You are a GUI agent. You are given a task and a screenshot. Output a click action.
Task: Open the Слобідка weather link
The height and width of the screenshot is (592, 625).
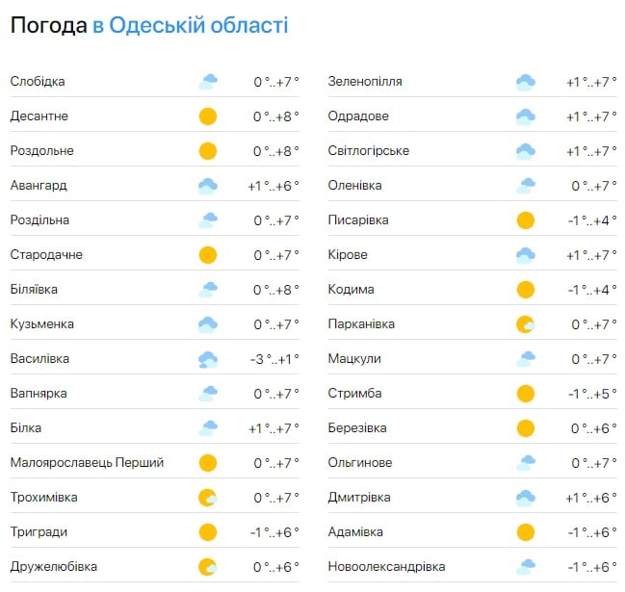(38, 82)
